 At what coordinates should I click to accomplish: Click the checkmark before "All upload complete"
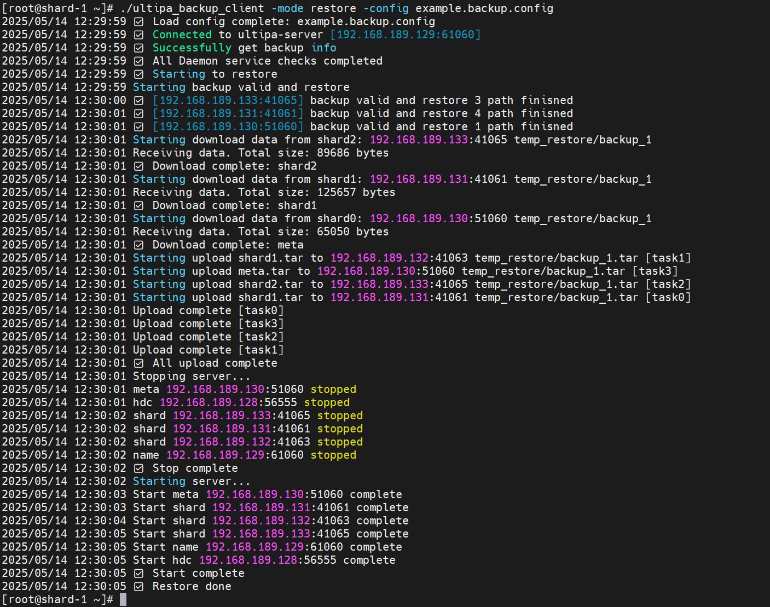[139, 363]
